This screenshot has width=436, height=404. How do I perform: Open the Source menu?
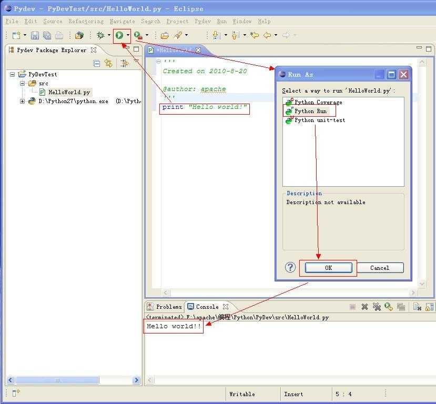[x=53, y=22]
